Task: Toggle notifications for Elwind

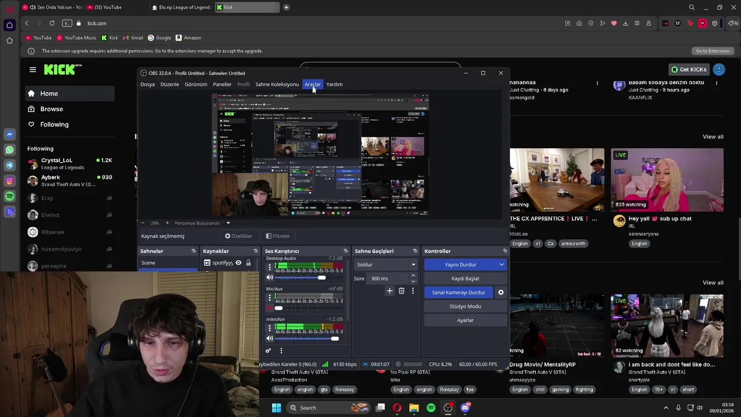Action: tap(109, 215)
